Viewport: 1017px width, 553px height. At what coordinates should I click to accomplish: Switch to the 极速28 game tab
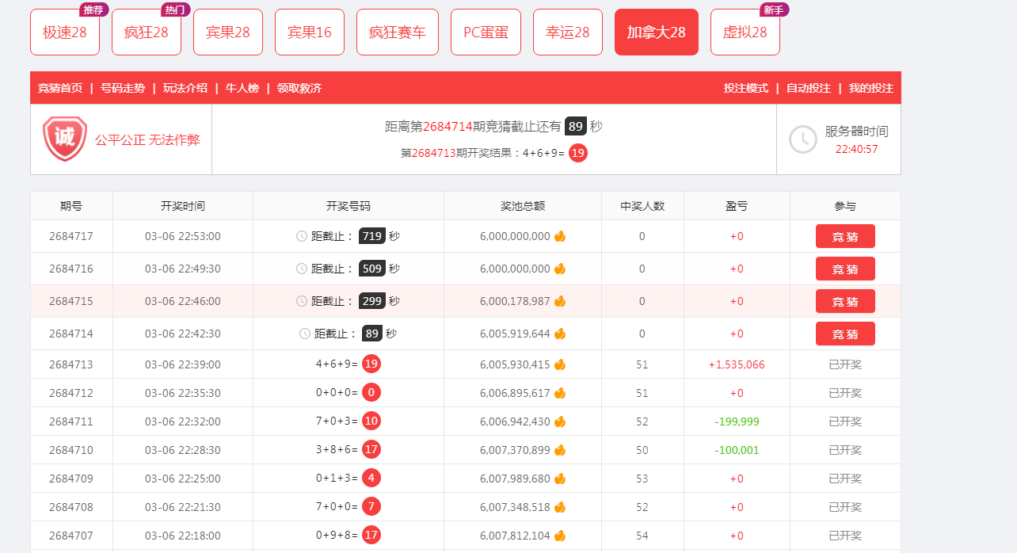pos(65,32)
